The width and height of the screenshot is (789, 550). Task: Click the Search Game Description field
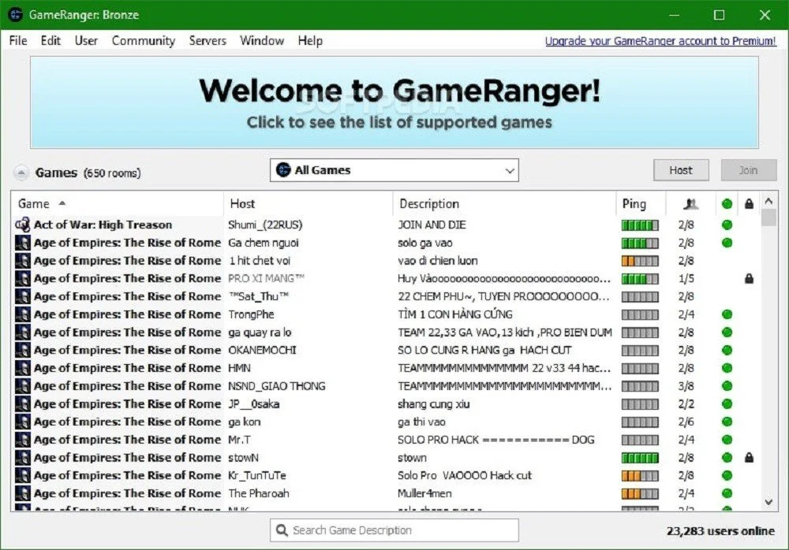[x=394, y=530]
